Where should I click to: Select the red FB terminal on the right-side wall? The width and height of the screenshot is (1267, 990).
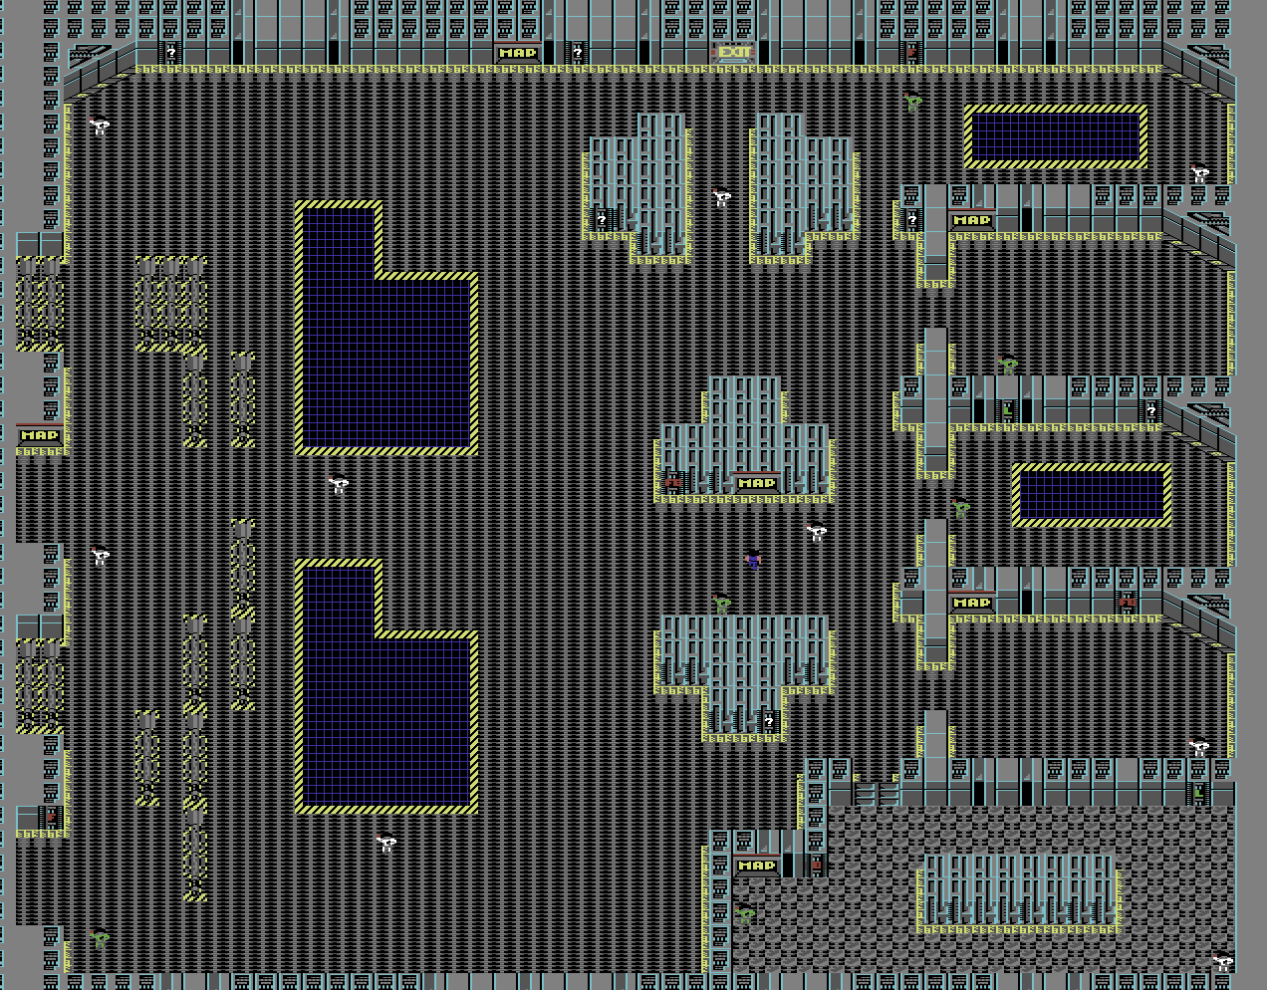(x=1128, y=602)
